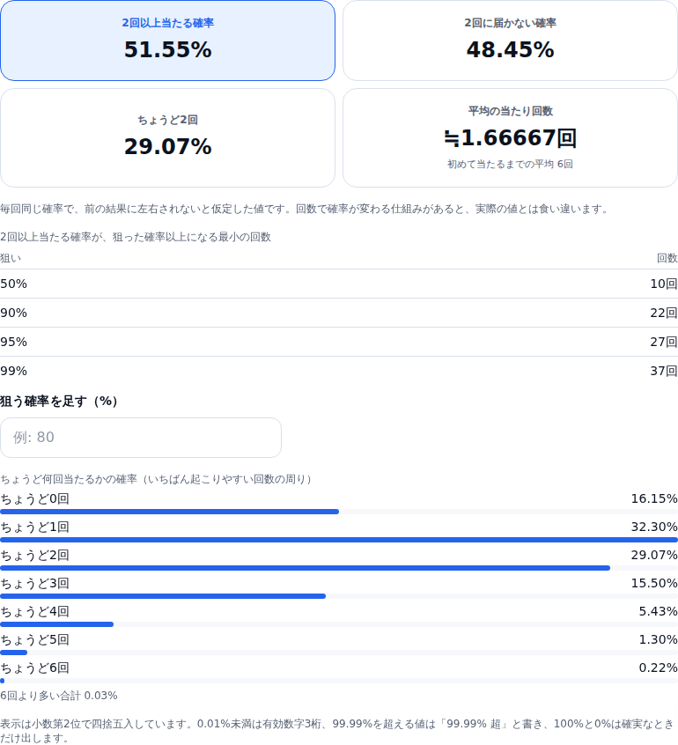Click the 狙い column header

pos(11,258)
